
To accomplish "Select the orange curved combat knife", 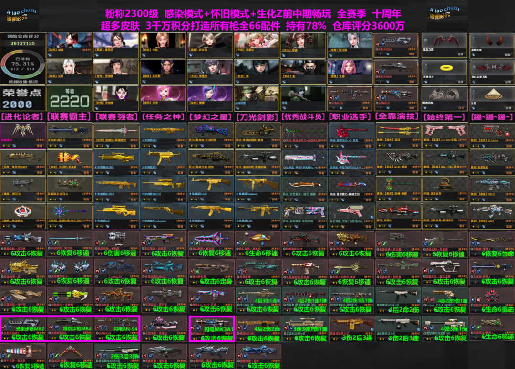I will (x=304, y=189).
